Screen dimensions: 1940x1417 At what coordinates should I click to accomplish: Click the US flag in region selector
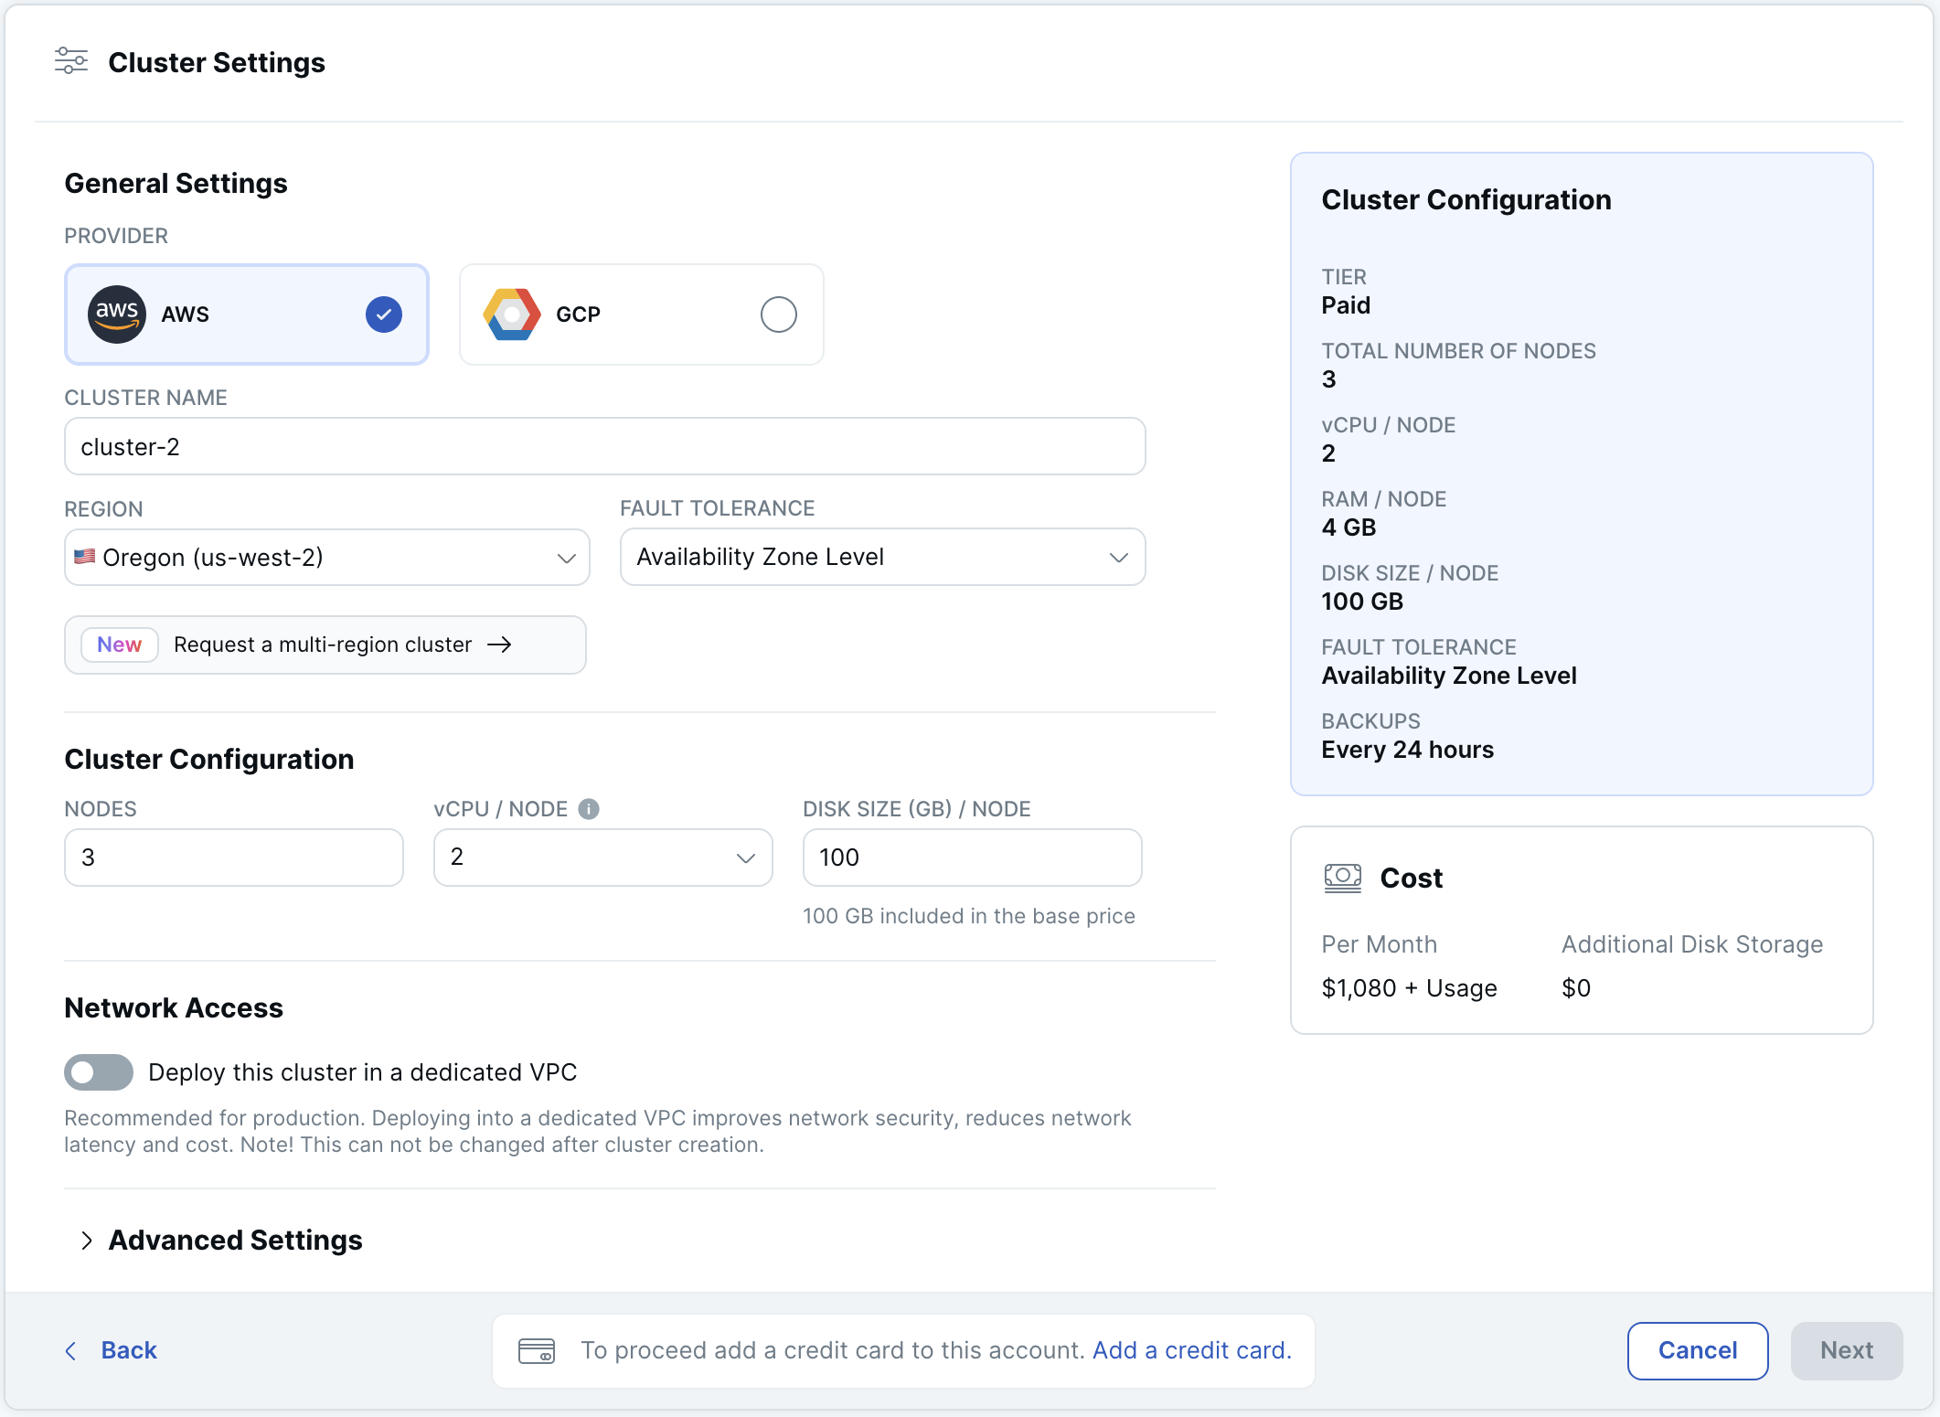85,557
